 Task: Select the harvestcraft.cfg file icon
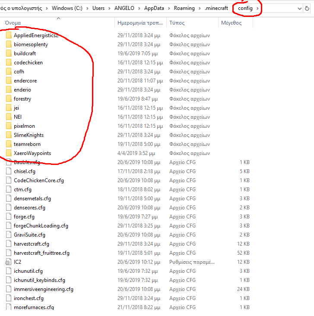(x=9, y=244)
